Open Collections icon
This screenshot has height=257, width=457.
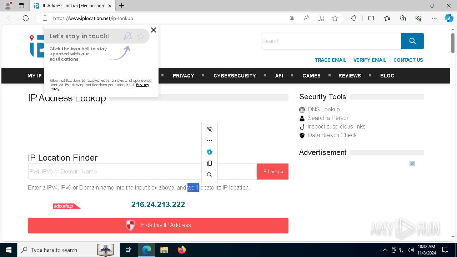pos(403,18)
